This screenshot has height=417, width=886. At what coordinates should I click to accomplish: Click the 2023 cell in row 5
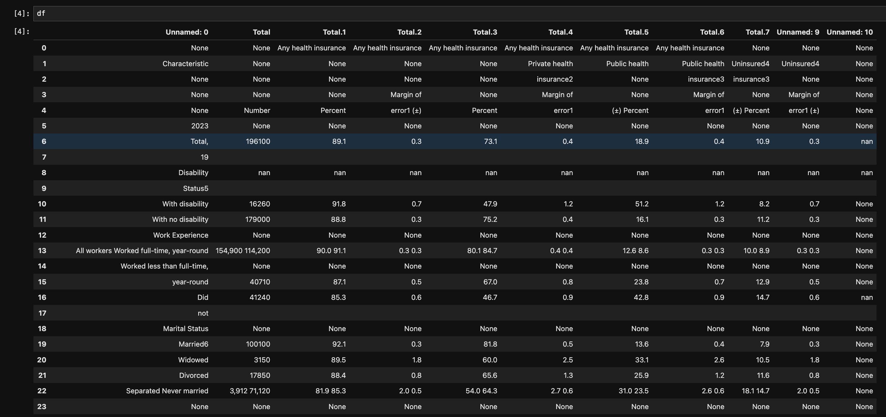(200, 126)
